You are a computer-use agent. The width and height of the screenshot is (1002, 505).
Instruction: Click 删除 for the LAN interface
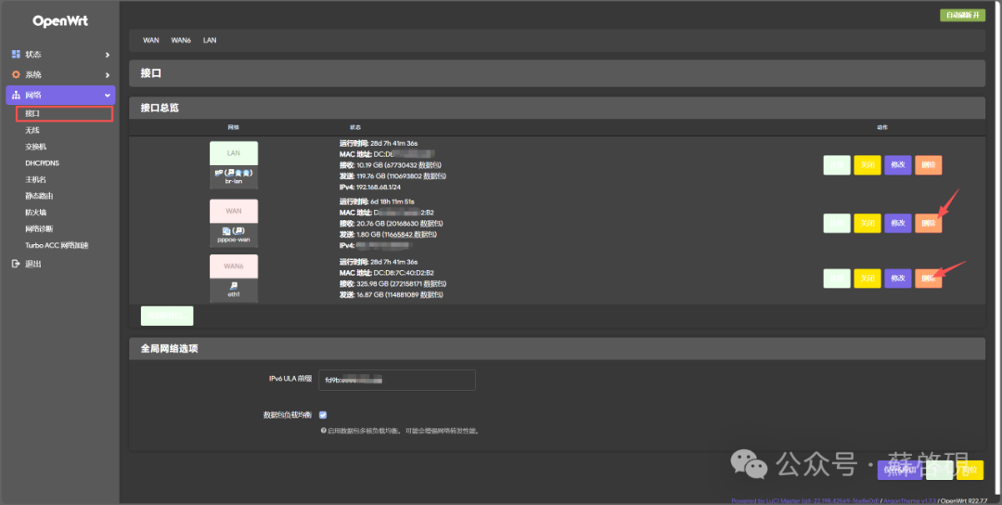[929, 165]
